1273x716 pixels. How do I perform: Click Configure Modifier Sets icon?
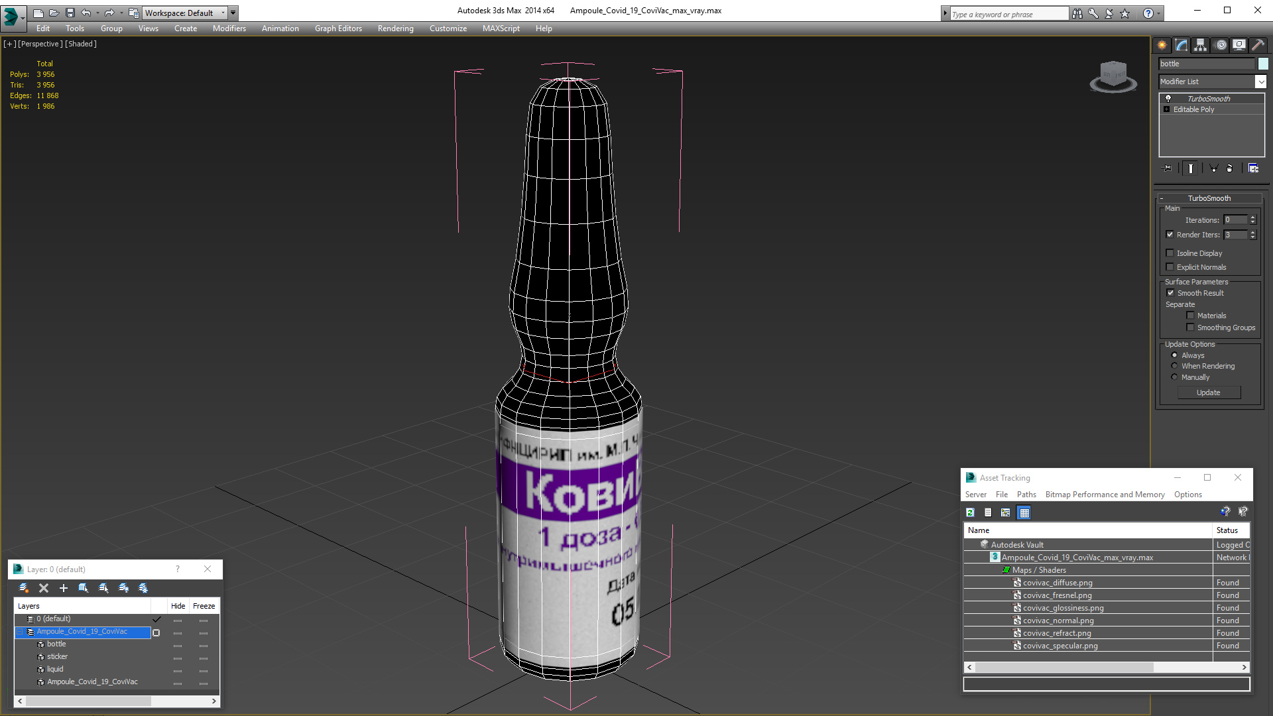pyautogui.click(x=1253, y=168)
